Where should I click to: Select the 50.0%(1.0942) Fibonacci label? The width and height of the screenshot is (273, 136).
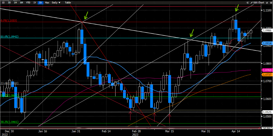[x=9, y=37]
